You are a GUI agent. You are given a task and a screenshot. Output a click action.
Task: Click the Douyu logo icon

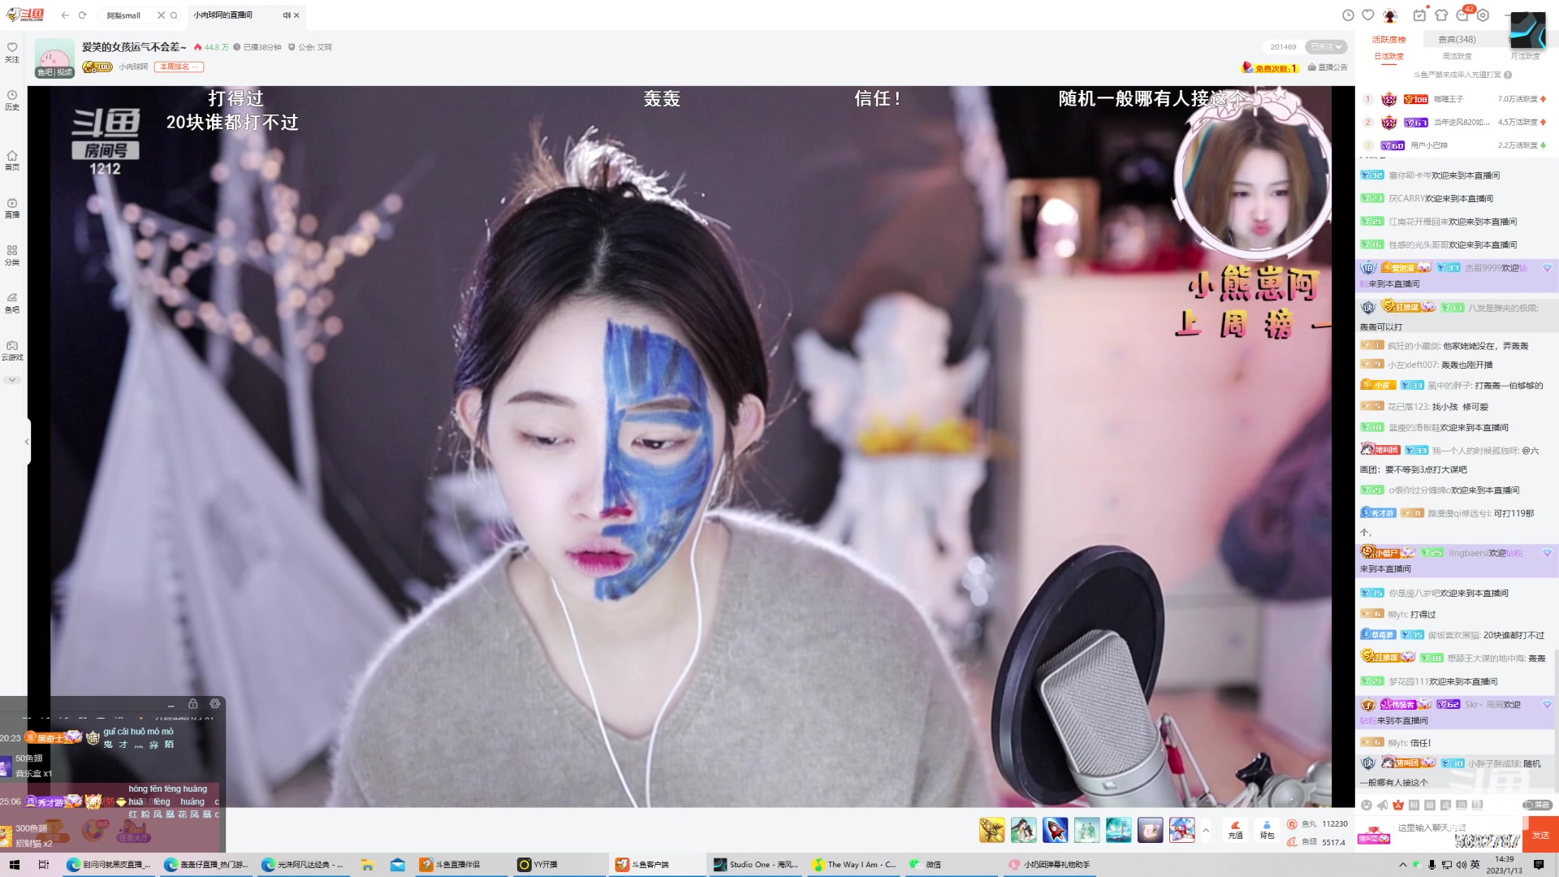tap(25, 15)
